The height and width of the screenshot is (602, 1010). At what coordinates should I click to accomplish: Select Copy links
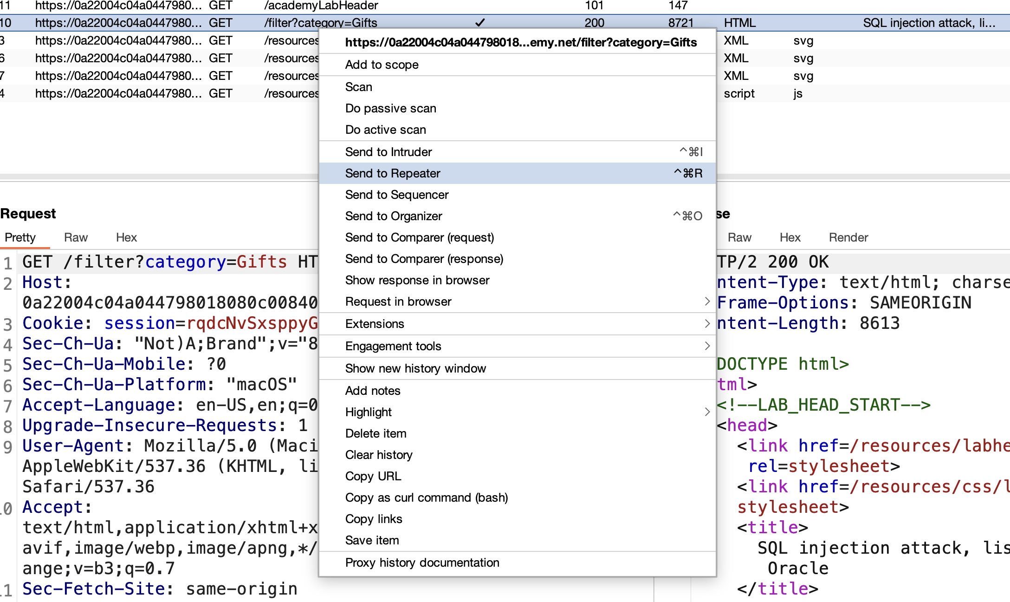(518, 519)
